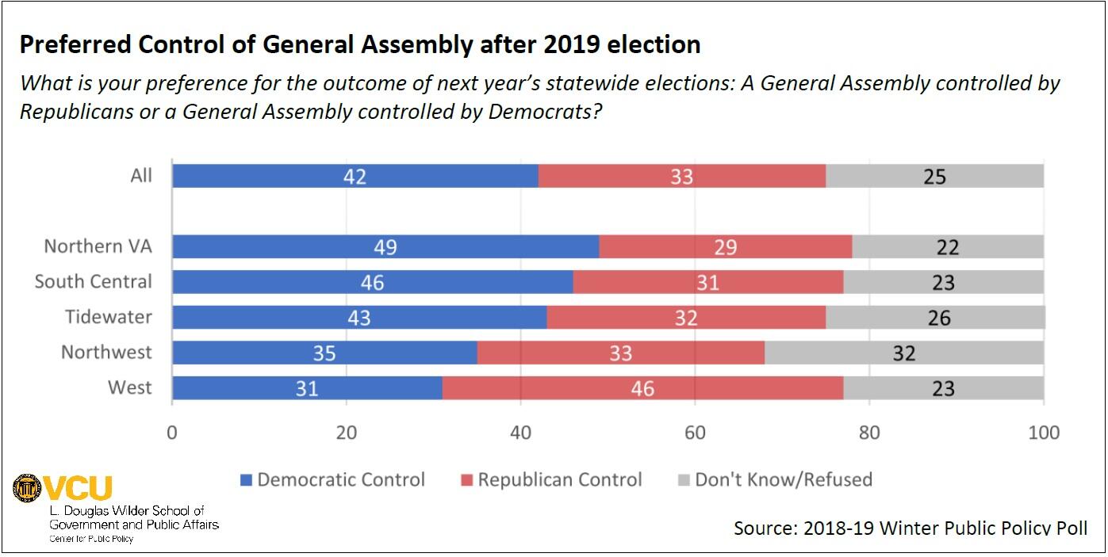Click the L. Douglas Wilder School text
Viewport: 1108px width, 557px height.
click(x=127, y=511)
